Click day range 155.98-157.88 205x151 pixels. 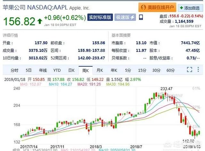click(x=91, y=50)
